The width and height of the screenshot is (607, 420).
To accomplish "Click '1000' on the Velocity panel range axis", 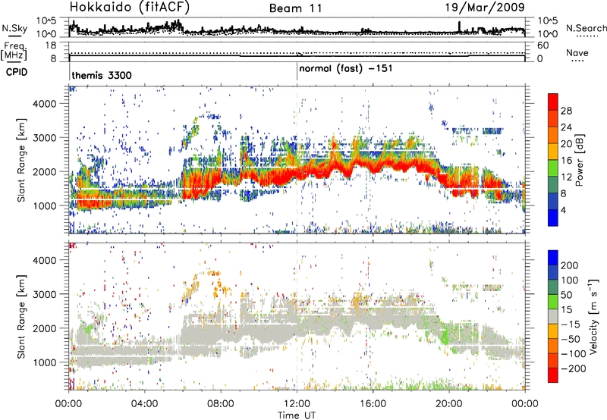I will (45, 362).
